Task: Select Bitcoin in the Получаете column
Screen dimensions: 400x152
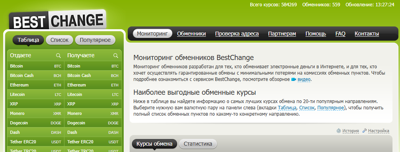Action: pyautogui.click(x=93, y=66)
